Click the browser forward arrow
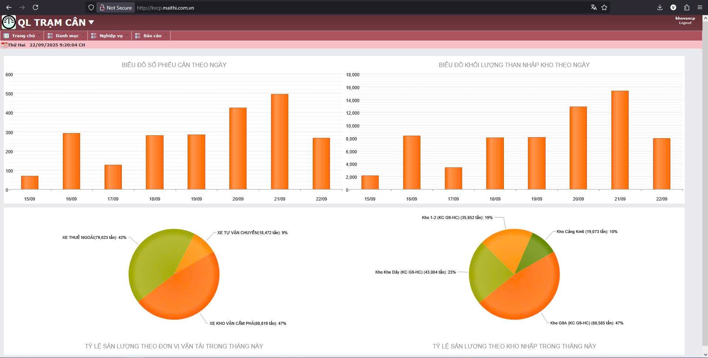Image resolution: width=708 pixels, height=358 pixels. click(22, 7)
